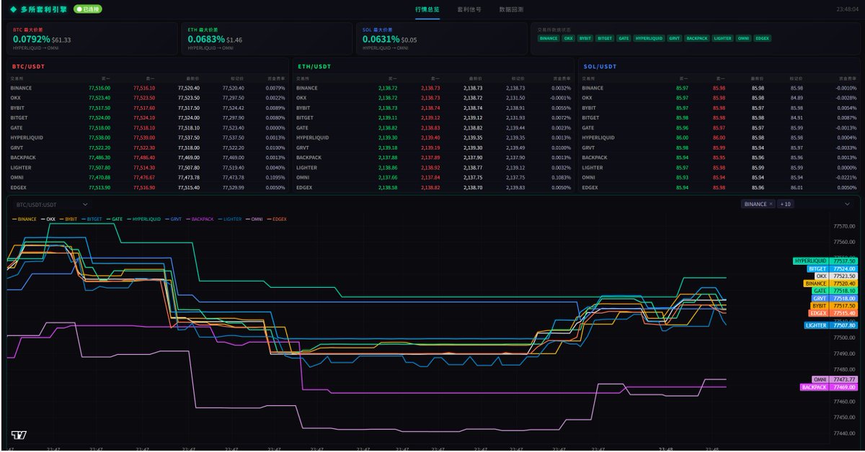Click OKX bid price 77,523.40
865x452 pixels.
tap(99, 98)
